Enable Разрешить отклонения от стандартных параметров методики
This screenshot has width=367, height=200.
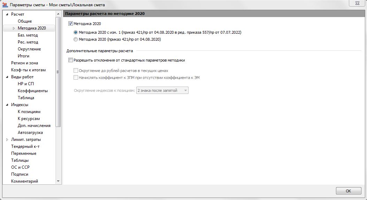70,60
